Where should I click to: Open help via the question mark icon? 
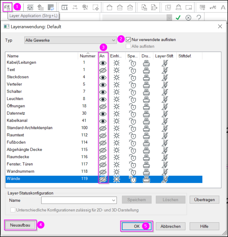point(199,18)
